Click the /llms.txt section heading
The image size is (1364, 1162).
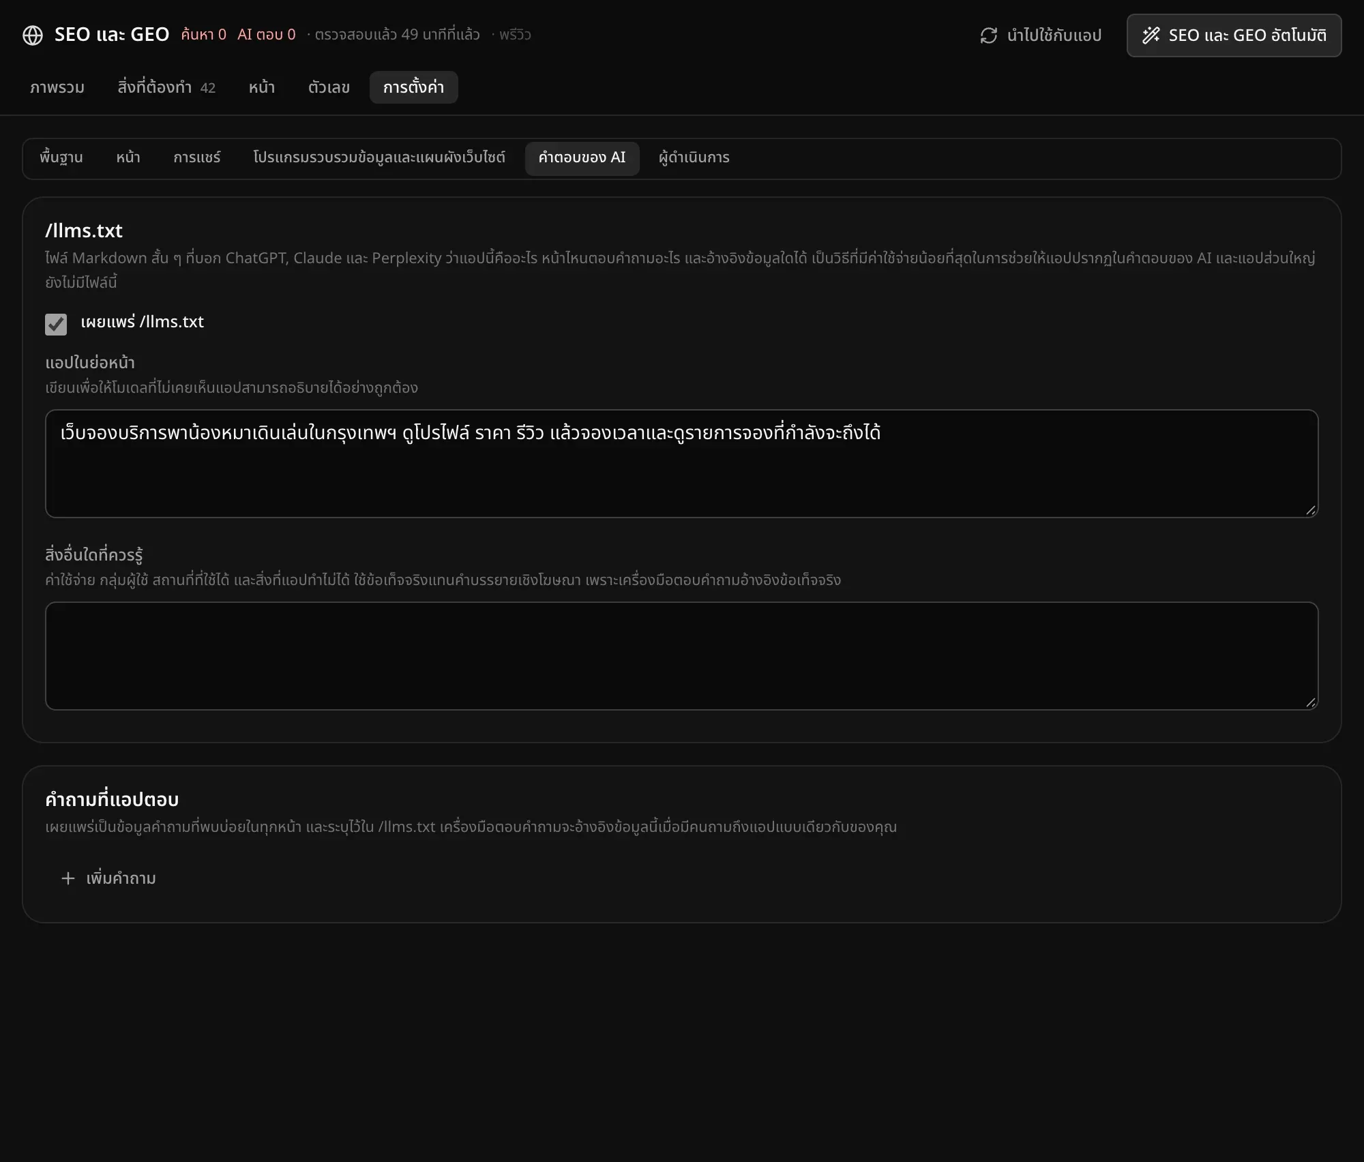tap(84, 230)
